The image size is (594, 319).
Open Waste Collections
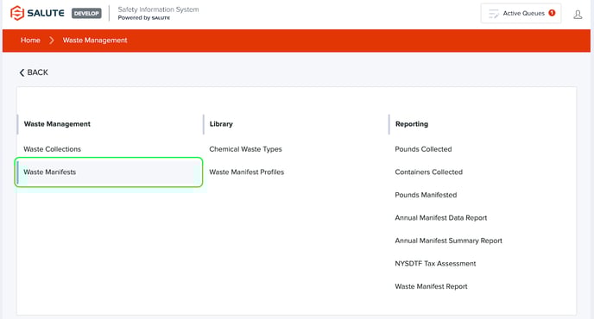53,149
